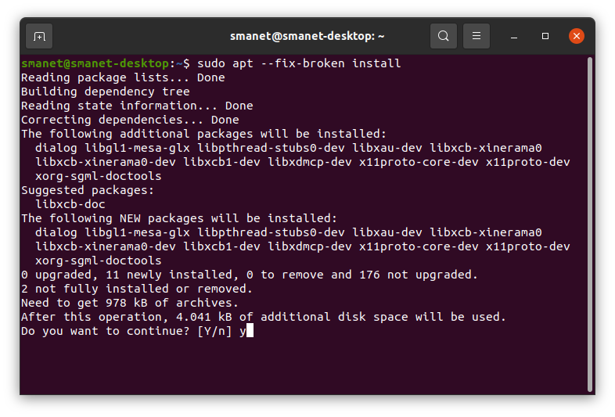Click the smanet@smanet-desktop window title
Image resolution: width=615 pixels, height=417 pixels.
307,36
